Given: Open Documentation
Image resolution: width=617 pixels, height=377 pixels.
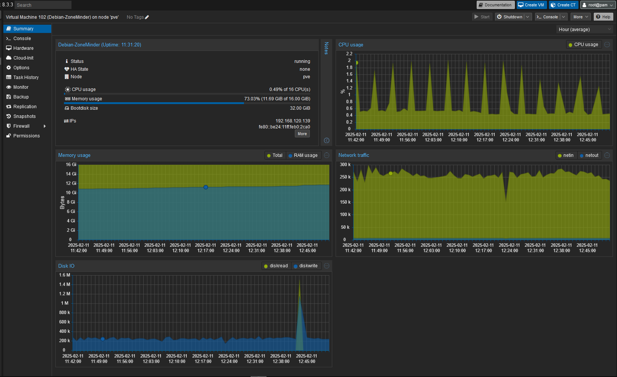Looking at the screenshot, I should click(x=495, y=5).
